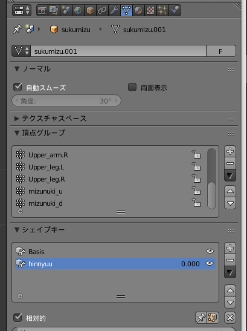Open World properties tab globe icon
Image resolution: width=247 pixels, height=331 pixels.
click(x=78, y=10)
